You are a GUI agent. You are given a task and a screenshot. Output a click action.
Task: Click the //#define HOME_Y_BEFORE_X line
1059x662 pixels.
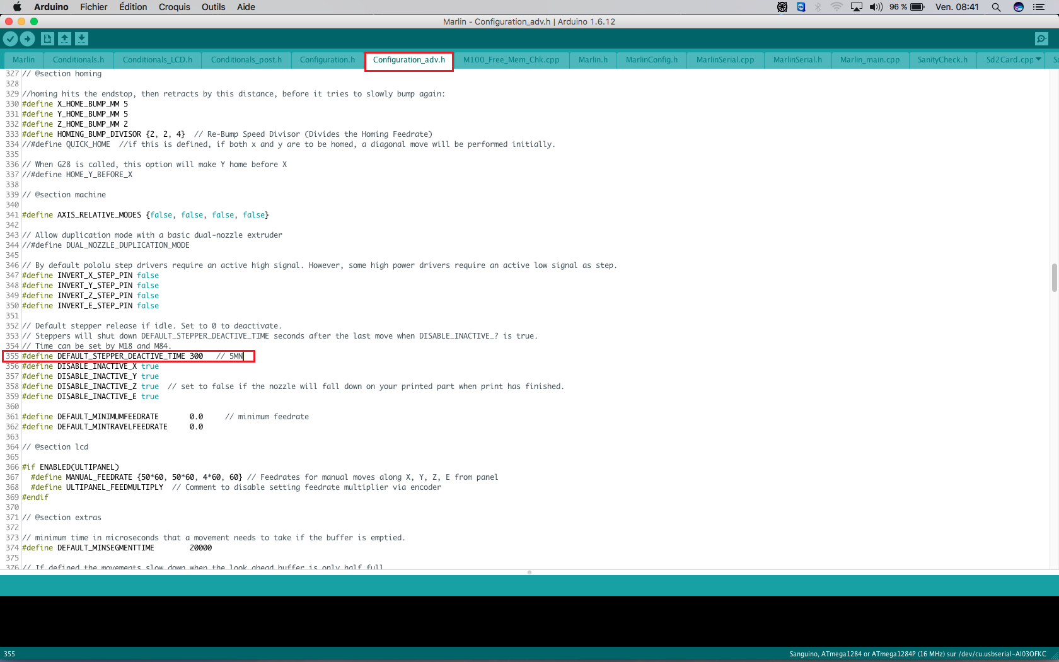click(x=77, y=175)
